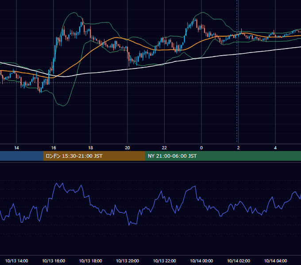Click the '4' hour label on upper axis
301x265 pixels.
tap(275, 148)
